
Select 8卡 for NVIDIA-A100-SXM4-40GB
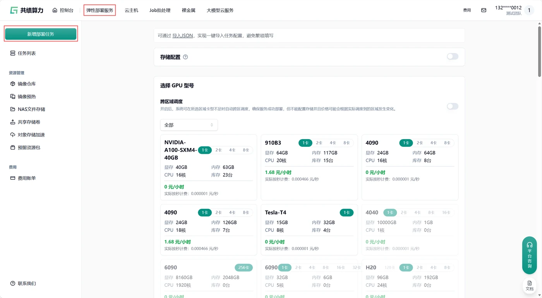(246, 150)
